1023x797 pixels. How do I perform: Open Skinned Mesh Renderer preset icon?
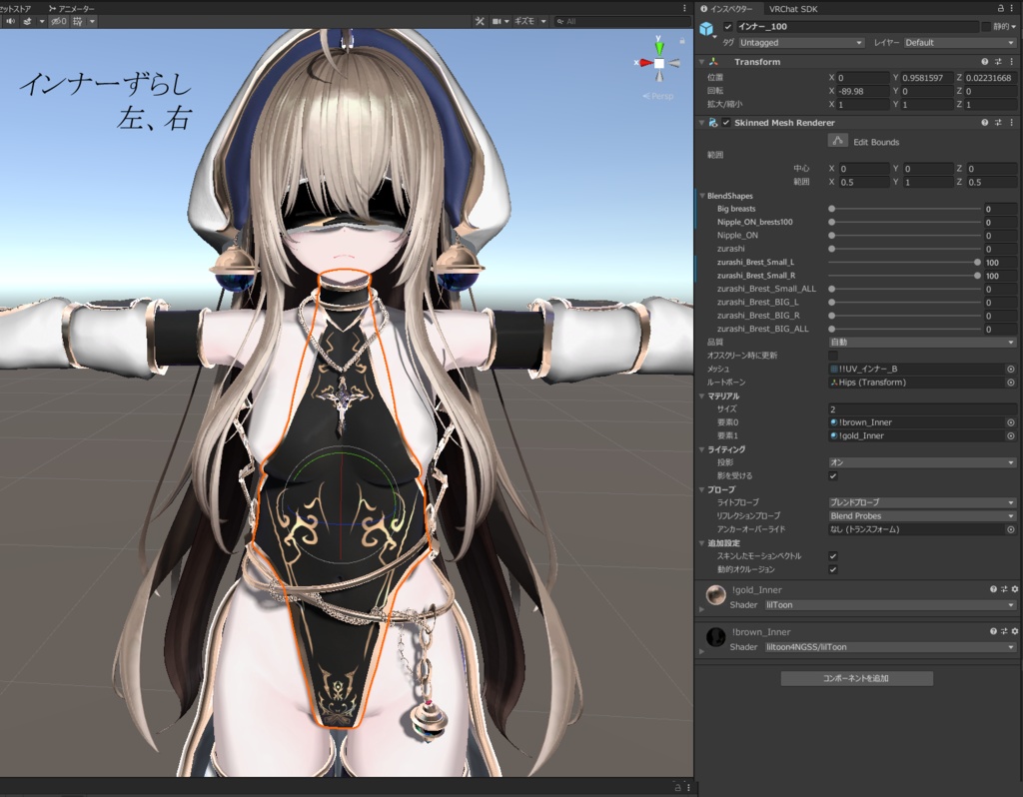(998, 122)
